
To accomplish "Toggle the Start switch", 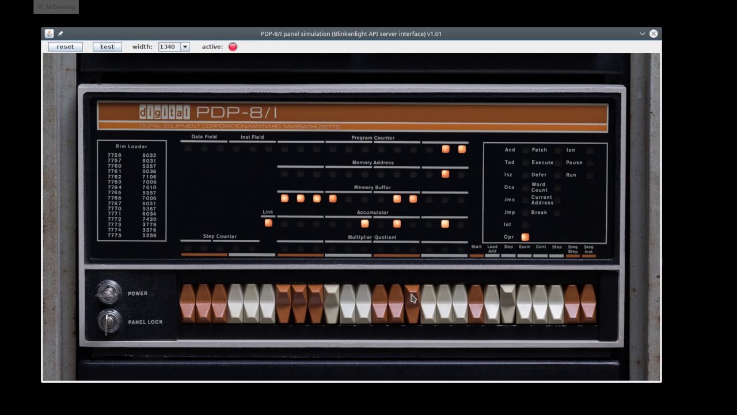I will click(476, 303).
